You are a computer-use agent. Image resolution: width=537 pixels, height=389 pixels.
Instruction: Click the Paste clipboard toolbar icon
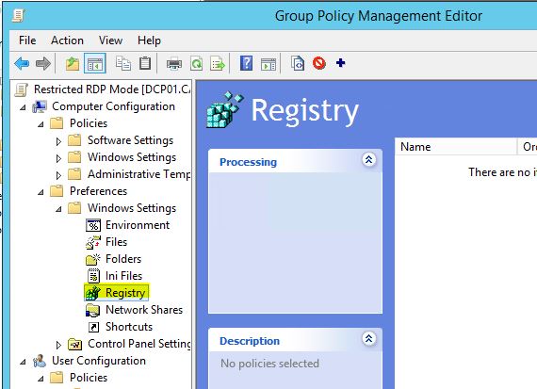point(145,63)
